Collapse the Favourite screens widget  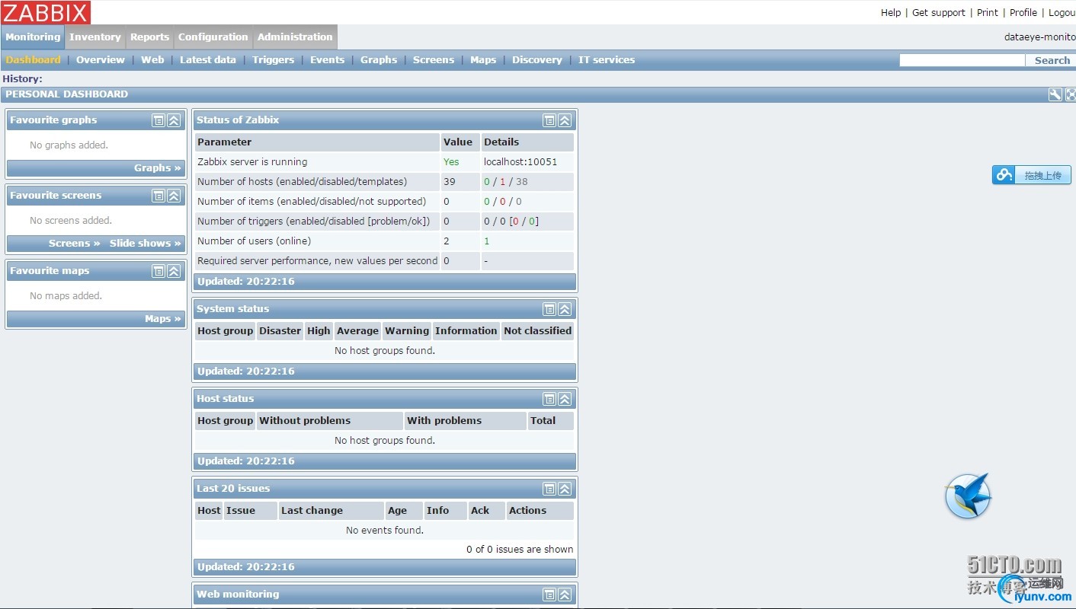174,196
